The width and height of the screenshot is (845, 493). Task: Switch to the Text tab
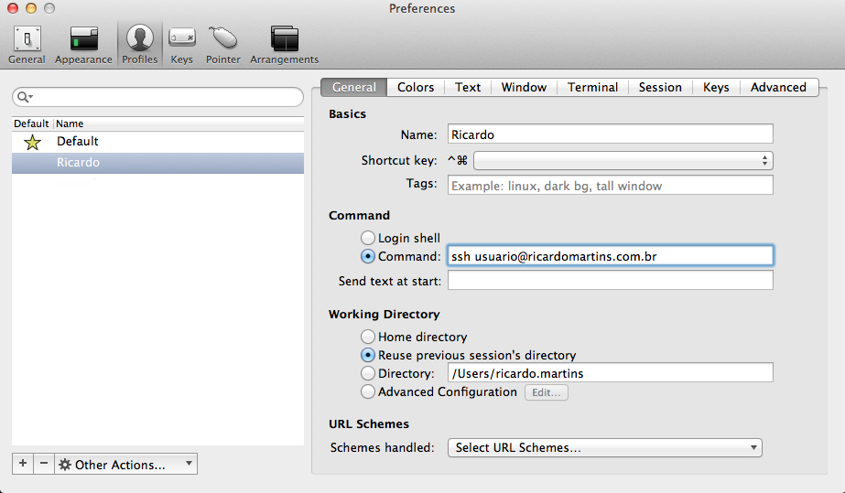468,87
